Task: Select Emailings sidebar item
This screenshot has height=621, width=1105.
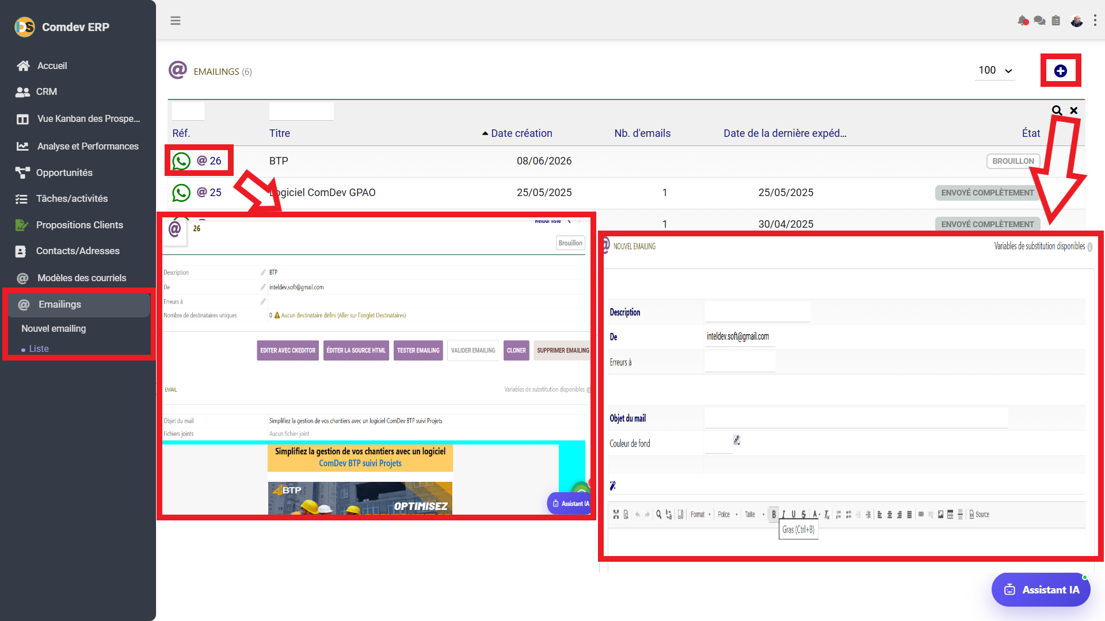Action: [79, 304]
